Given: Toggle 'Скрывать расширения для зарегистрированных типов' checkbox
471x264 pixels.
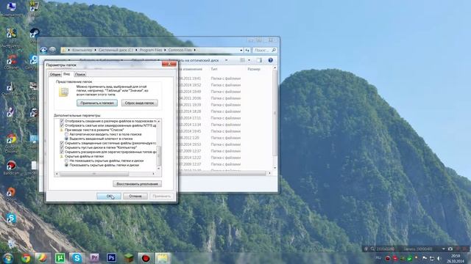Looking at the screenshot, I should (x=62, y=152).
